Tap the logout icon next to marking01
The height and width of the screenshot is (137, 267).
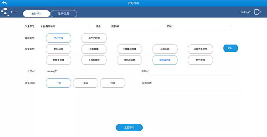tap(257, 12)
